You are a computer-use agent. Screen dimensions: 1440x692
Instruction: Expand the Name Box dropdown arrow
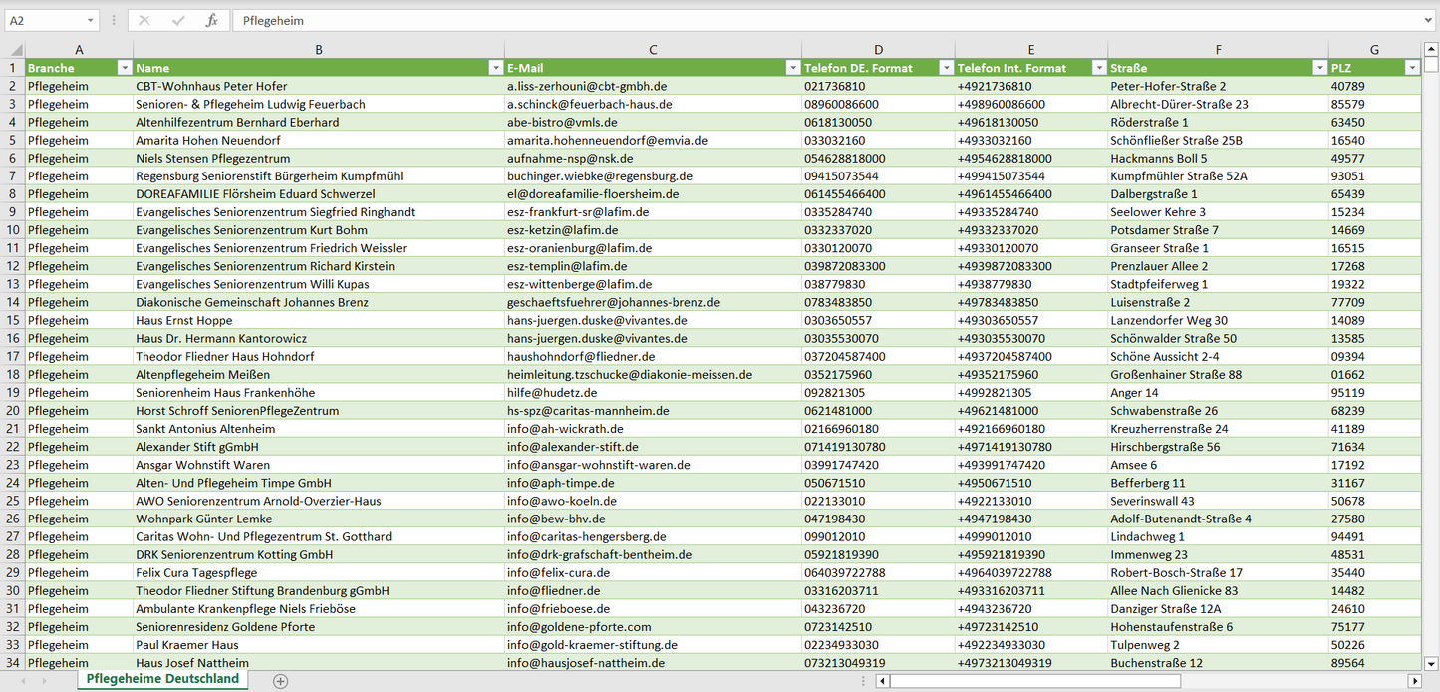pos(91,20)
